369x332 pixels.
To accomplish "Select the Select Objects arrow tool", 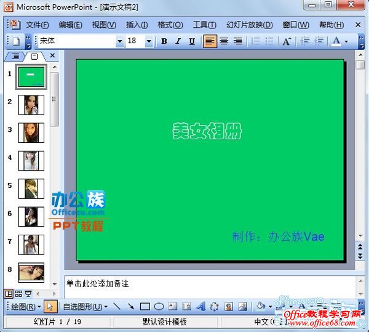I will 50,307.
